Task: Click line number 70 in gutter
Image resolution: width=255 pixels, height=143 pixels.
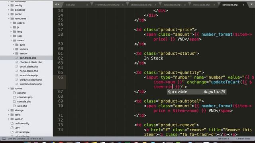Action: [x=60, y=106]
